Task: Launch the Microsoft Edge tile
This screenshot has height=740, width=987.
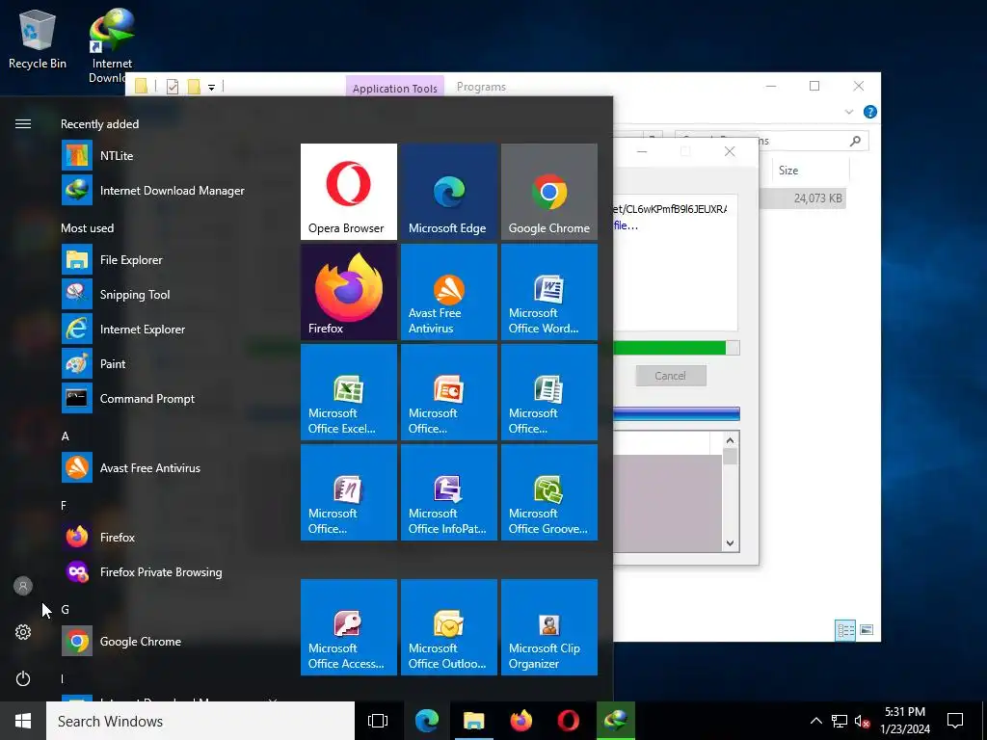Action: 449,192
